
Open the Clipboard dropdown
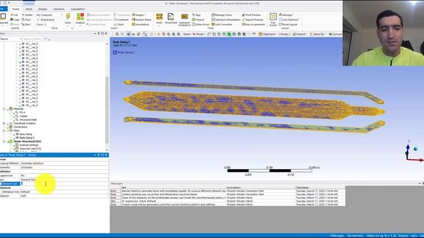(x=268, y=34)
